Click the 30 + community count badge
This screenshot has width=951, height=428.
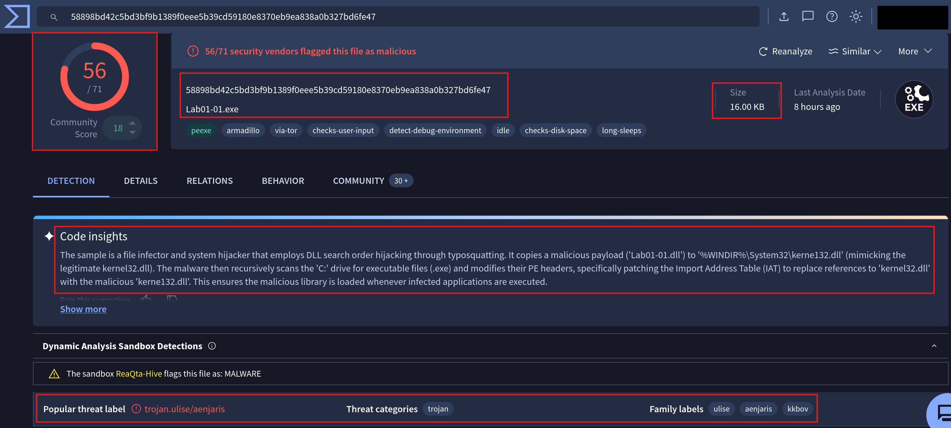pos(401,181)
